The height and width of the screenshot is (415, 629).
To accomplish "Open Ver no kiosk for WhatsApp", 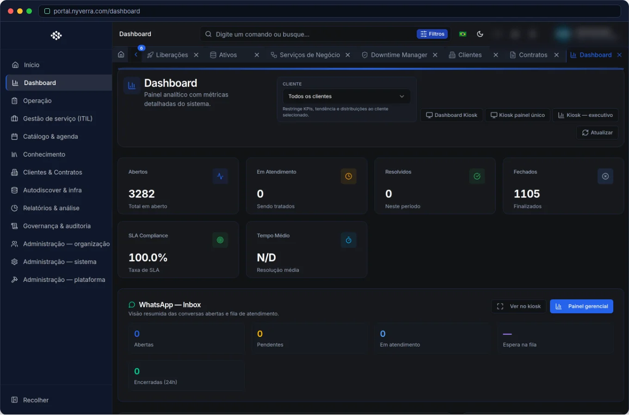I will [x=519, y=306].
